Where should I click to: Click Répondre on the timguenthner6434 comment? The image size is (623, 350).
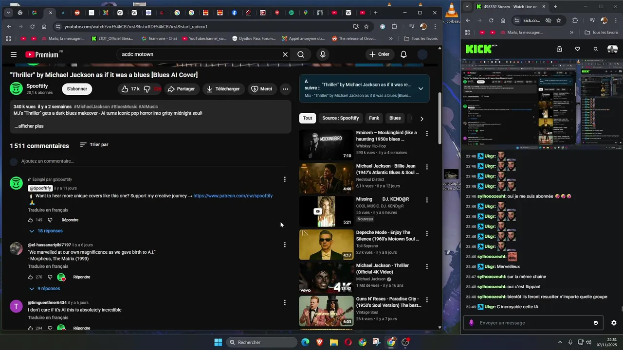pyautogui.click(x=82, y=328)
